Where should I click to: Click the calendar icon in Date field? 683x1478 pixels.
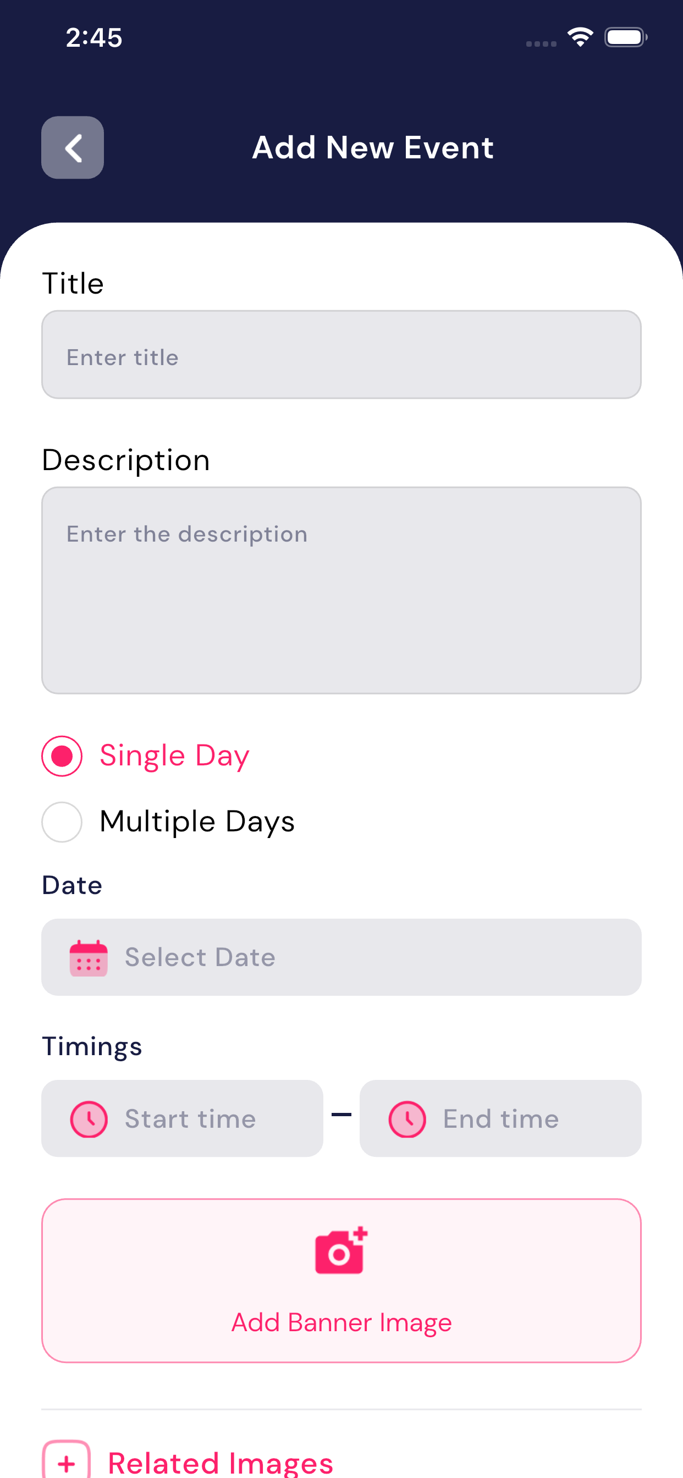point(89,958)
